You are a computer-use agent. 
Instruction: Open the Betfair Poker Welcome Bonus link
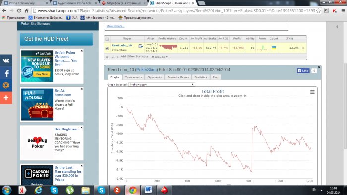(x=66, y=59)
